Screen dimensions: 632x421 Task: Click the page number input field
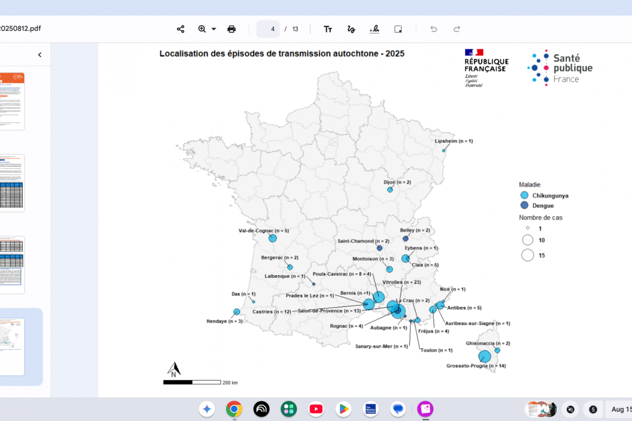coord(268,29)
